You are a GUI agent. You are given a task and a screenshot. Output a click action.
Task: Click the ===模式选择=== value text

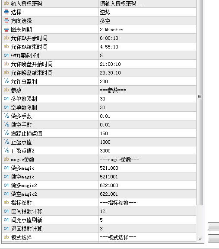pos(118,237)
